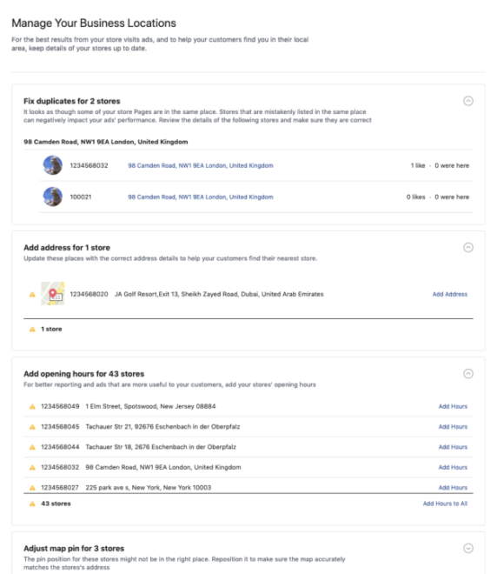This screenshot has width=497, height=574.
Task: Click Add Hours to All
Action: pos(445,504)
